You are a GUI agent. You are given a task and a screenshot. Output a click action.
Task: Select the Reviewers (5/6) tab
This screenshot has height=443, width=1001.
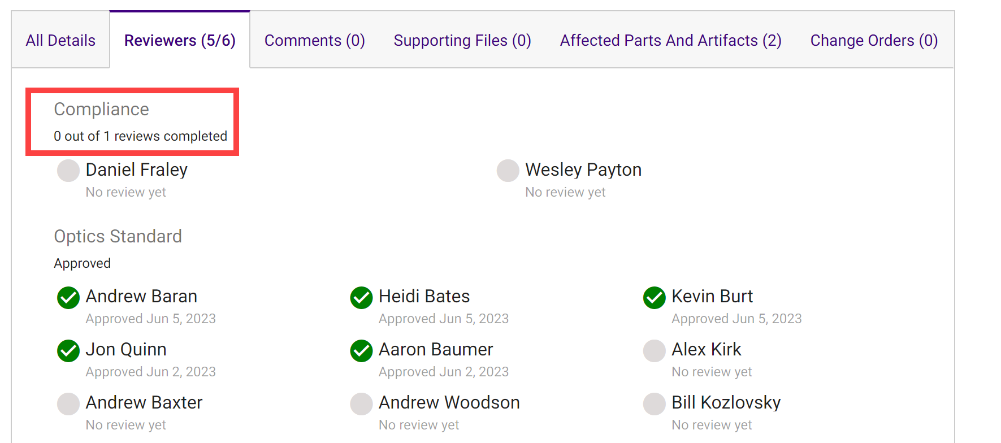pyautogui.click(x=180, y=41)
